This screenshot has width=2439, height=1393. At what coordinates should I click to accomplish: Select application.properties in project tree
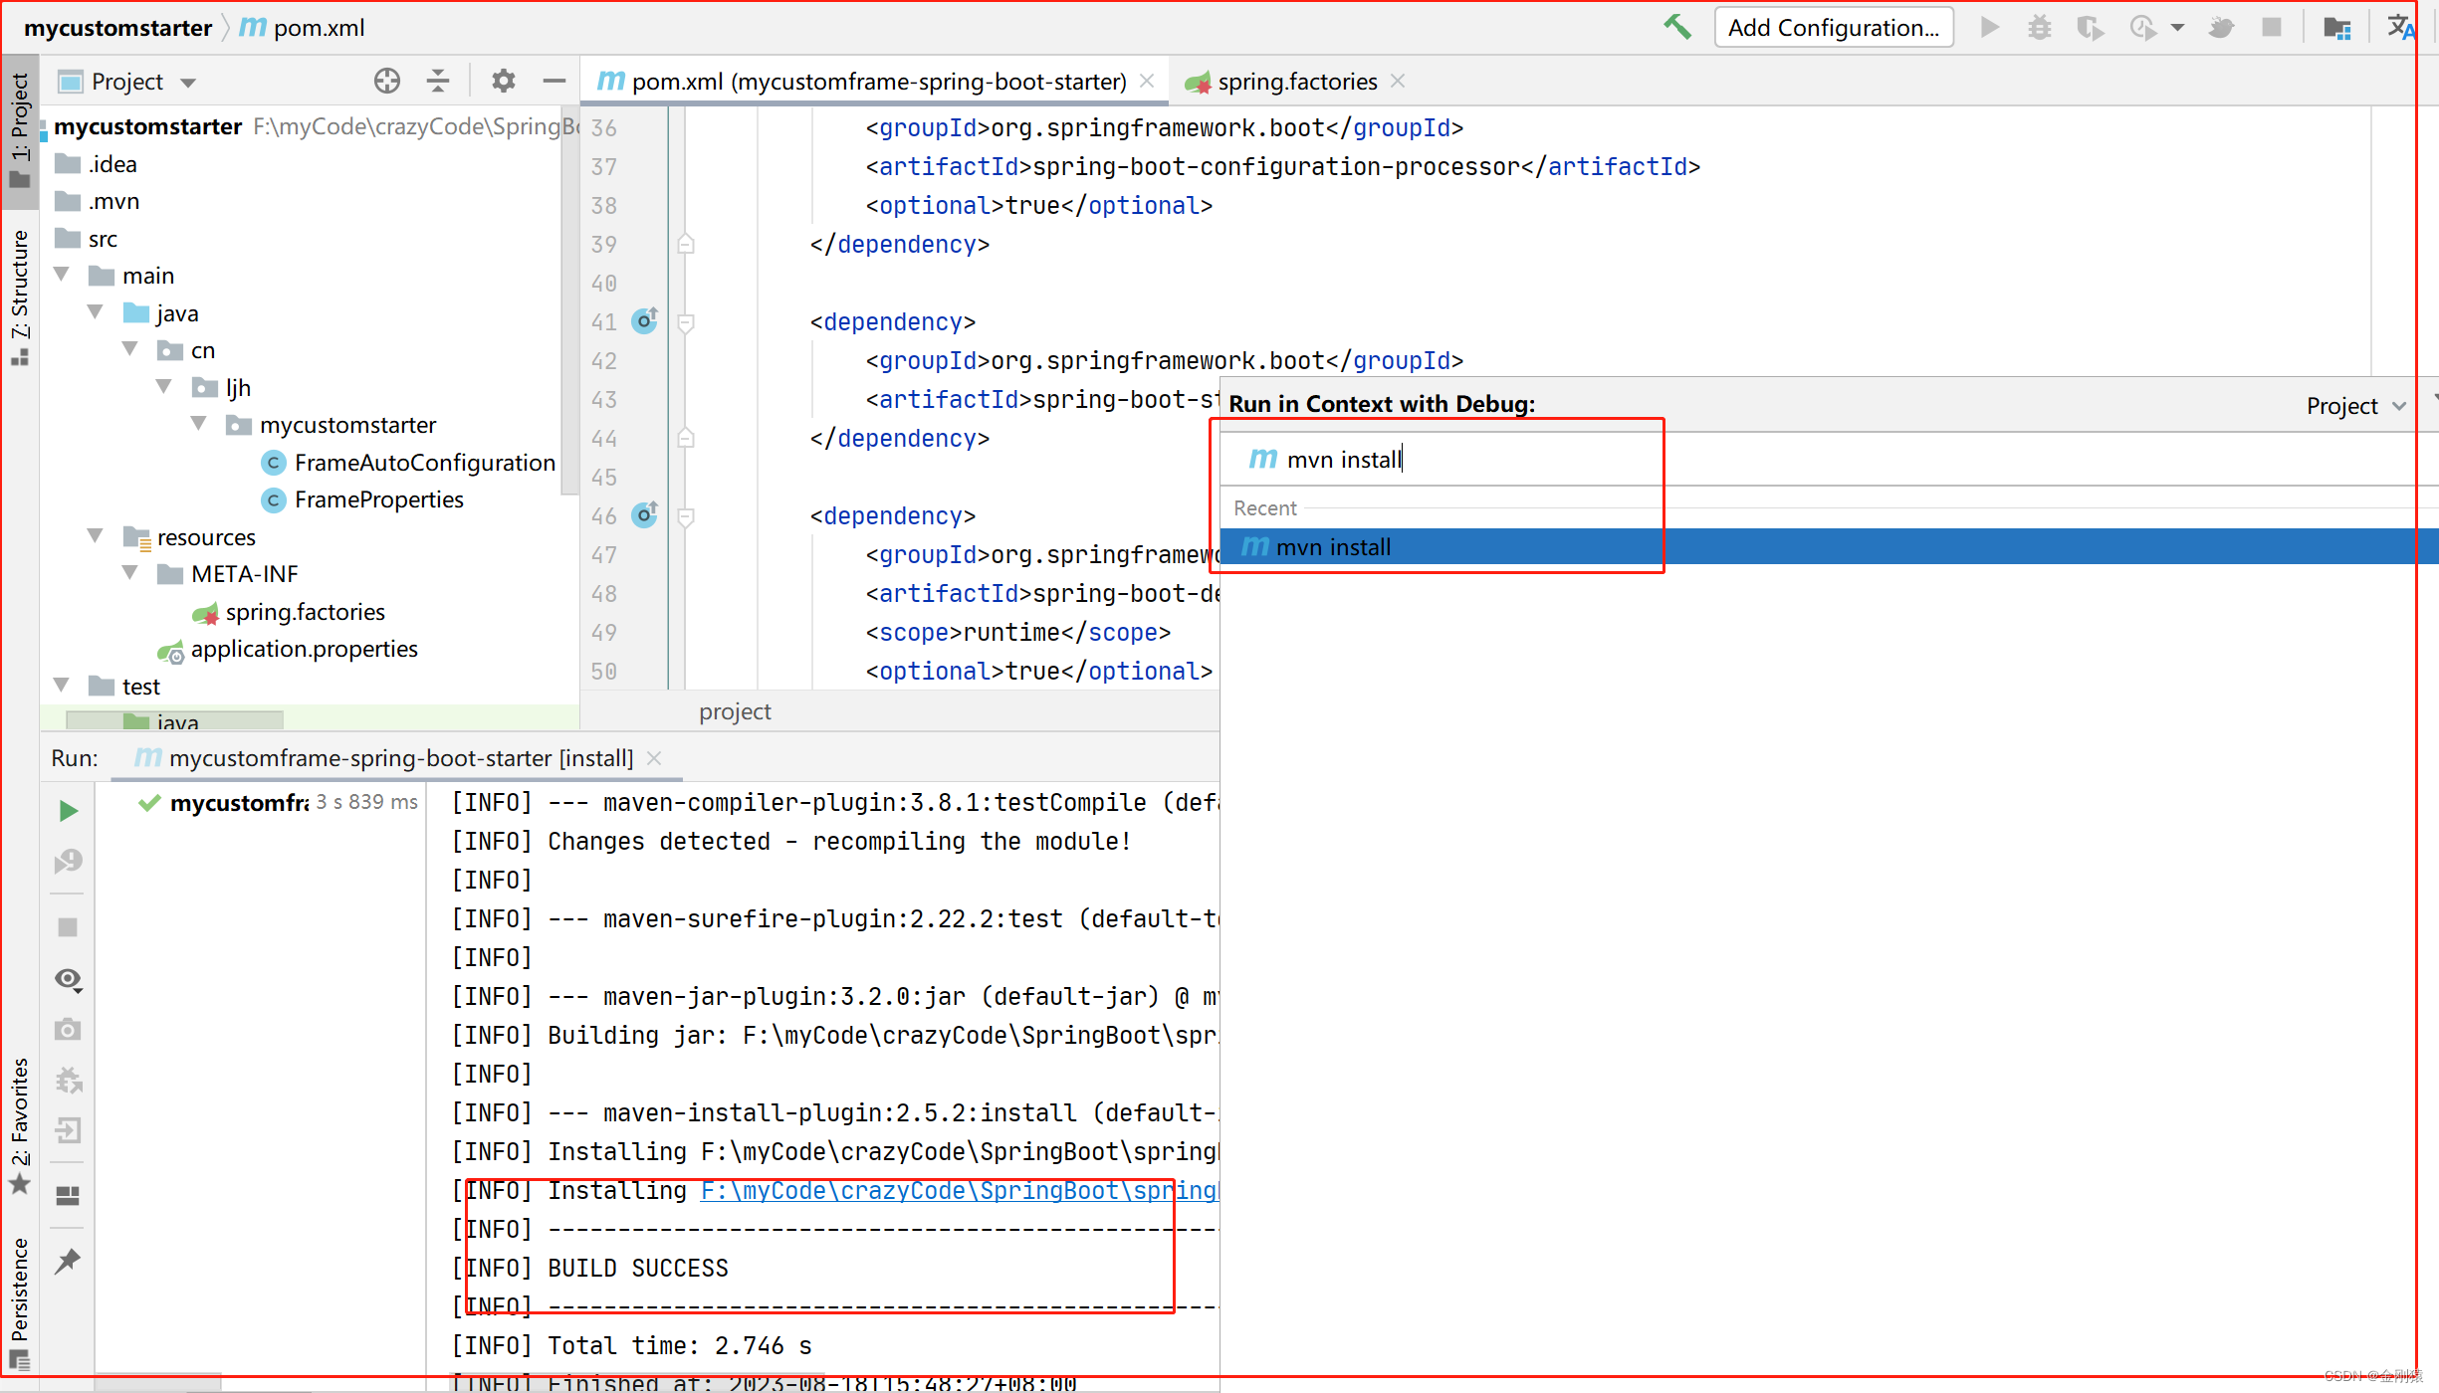(x=289, y=649)
